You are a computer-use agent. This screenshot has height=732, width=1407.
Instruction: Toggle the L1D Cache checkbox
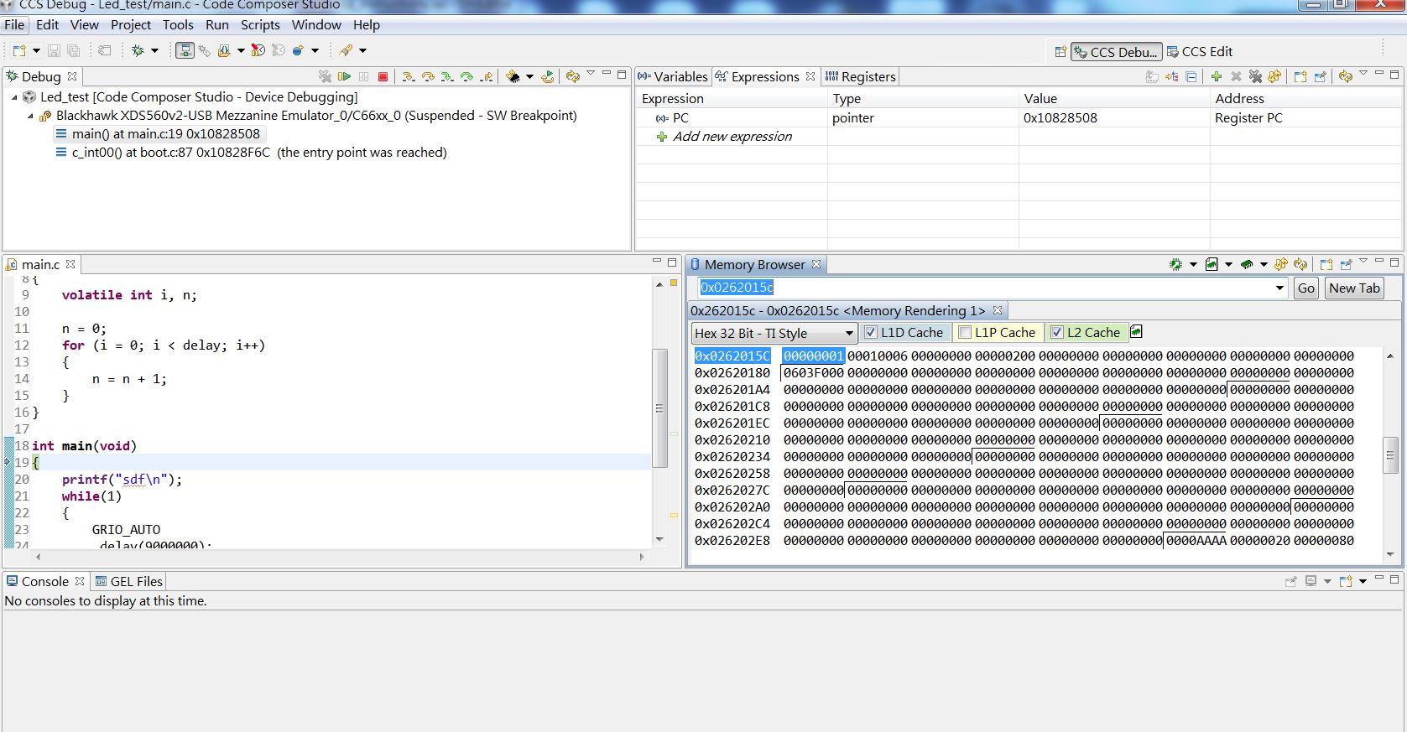[870, 332]
